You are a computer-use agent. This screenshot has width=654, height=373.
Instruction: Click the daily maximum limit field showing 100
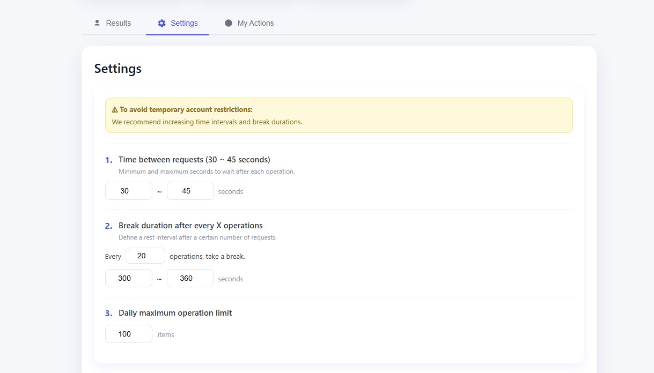129,334
